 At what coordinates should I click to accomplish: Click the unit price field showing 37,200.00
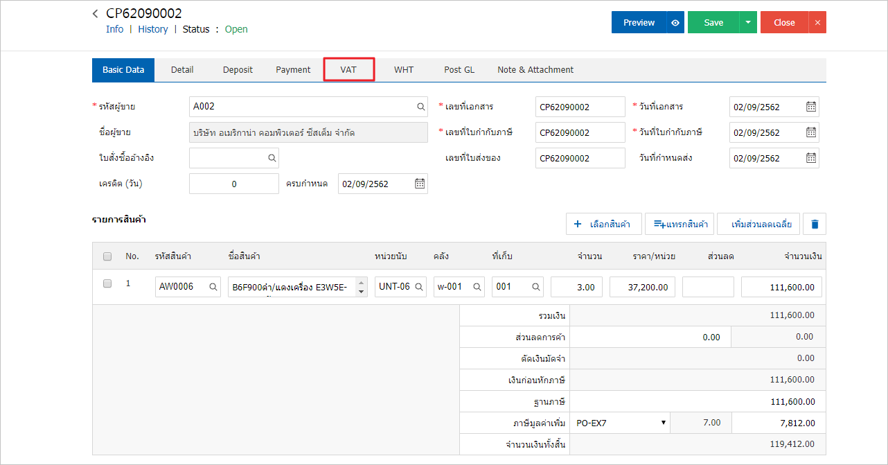(642, 287)
